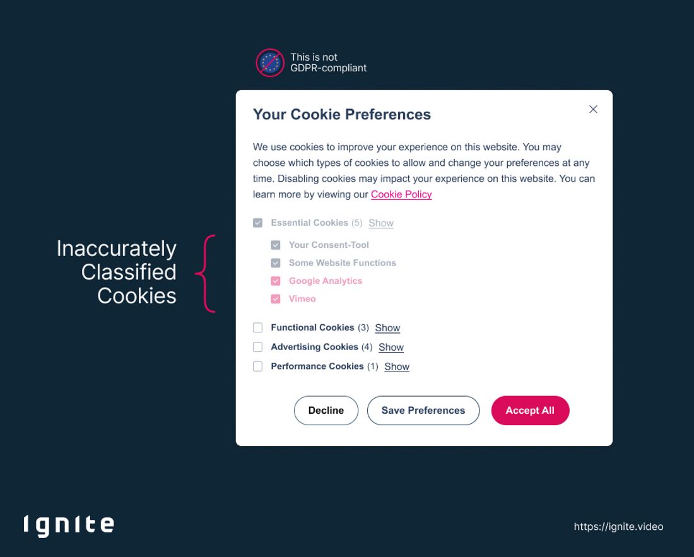Click the crossed-out EU GDPR compliance icon

click(271, 62)
